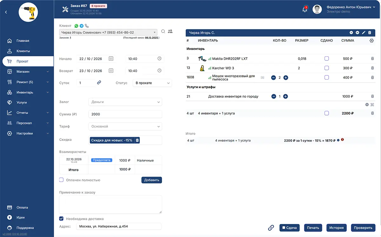Click the chain link icon next to Суток
The height and width of the screenshot is (237, 381).
click(x=99, y=82)
